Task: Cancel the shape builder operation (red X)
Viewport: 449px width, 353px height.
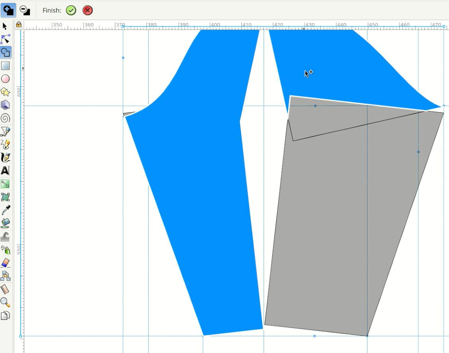Action: 87,10
